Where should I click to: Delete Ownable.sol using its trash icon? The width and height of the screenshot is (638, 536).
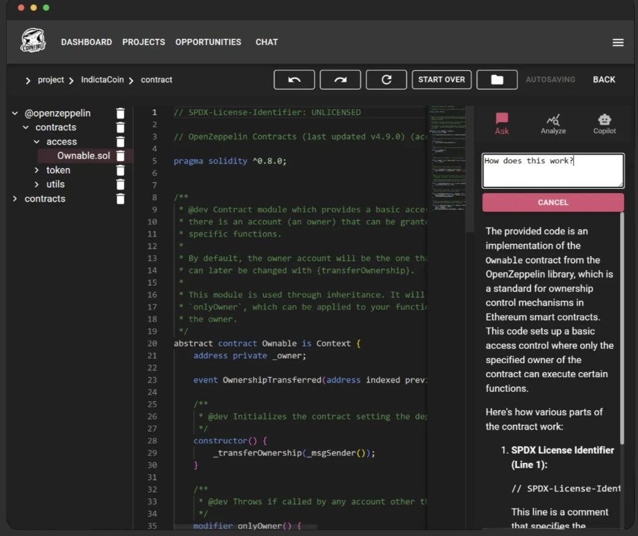pos(120,155)
